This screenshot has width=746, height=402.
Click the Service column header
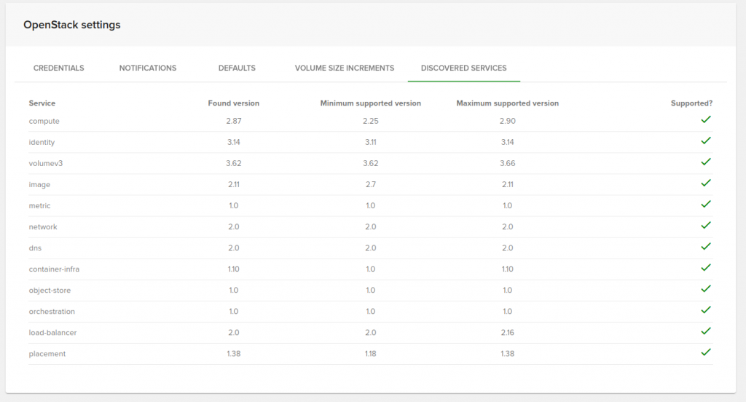(42, 103)
